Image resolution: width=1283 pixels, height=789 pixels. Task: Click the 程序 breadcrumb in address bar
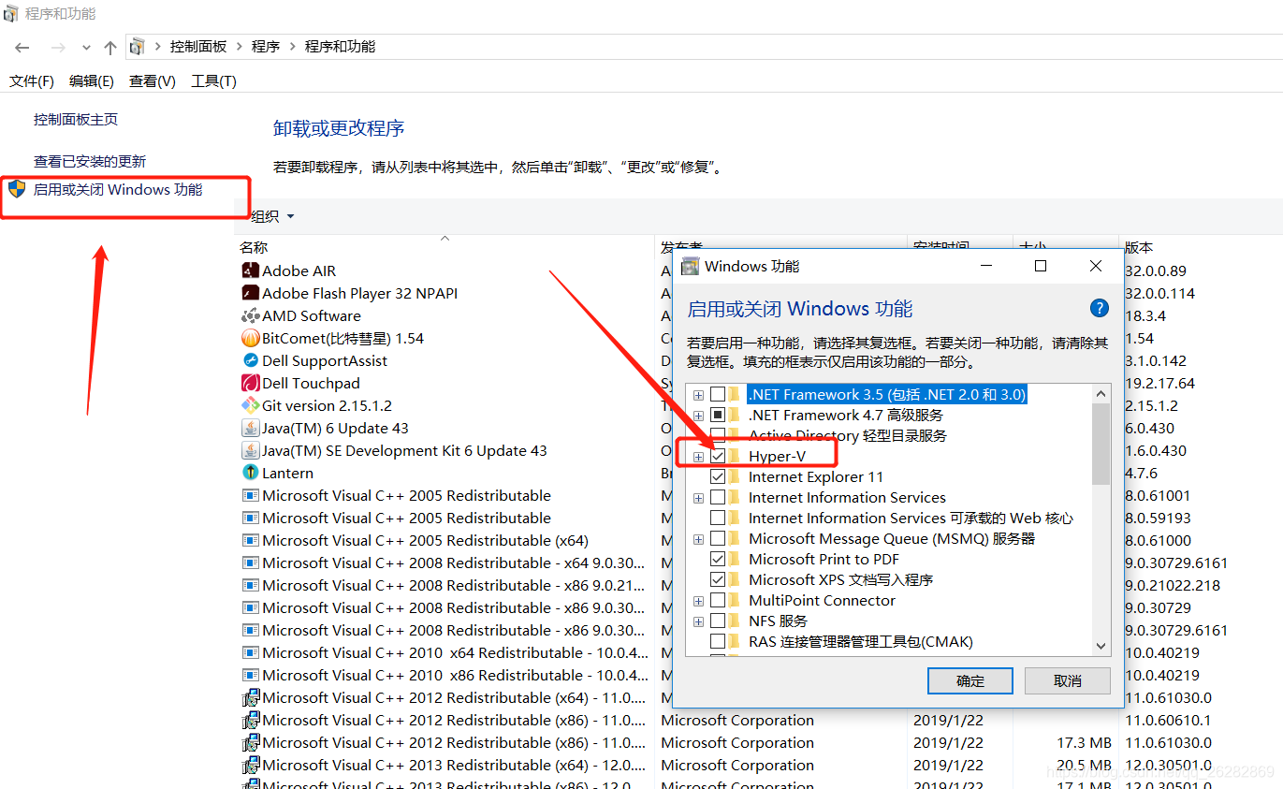(266, 46)
